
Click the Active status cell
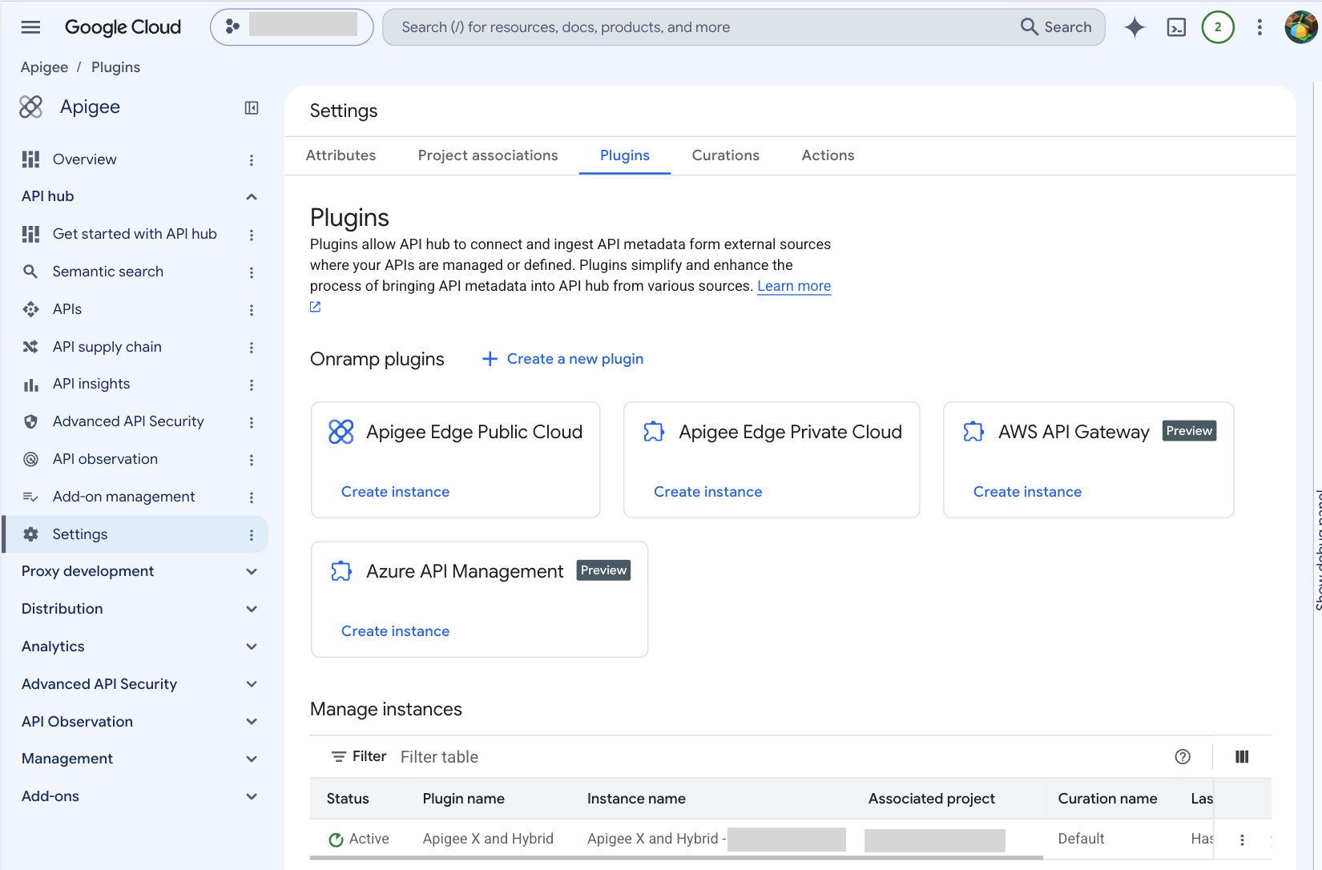[359, 839]
